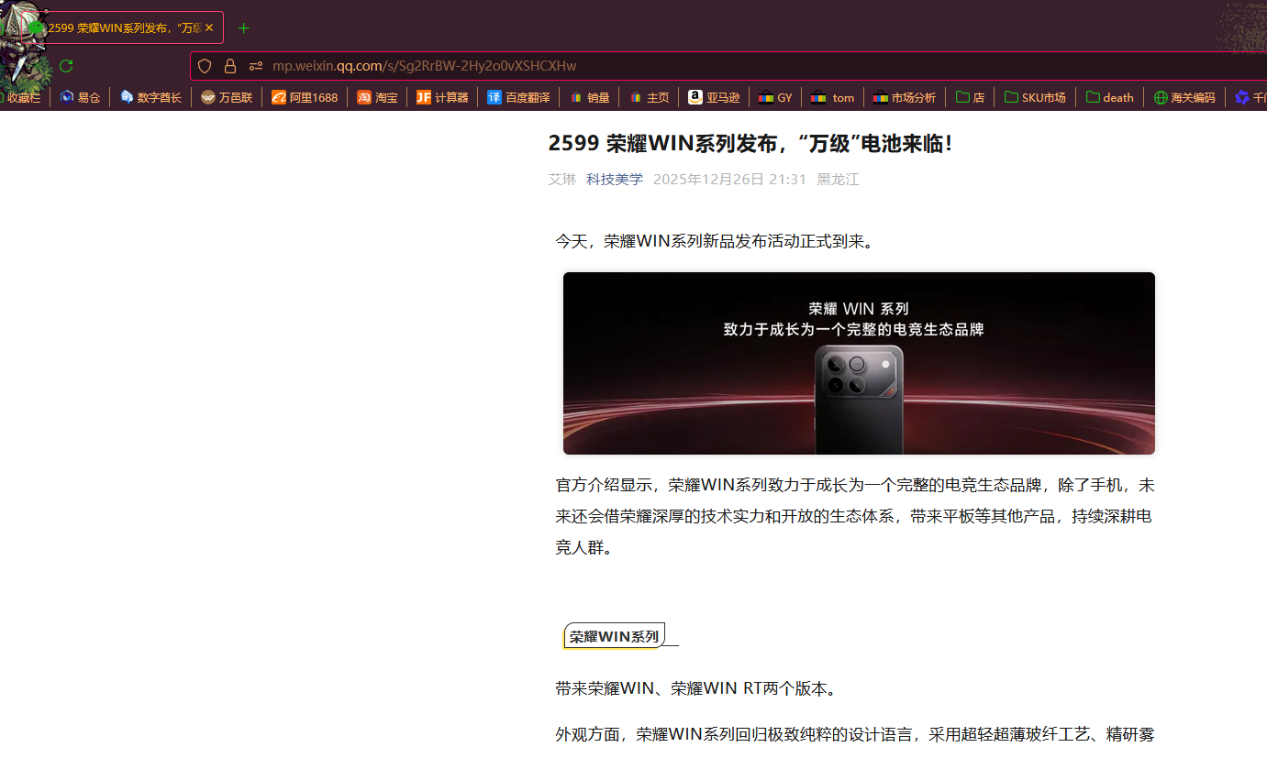Open tracking protection shield icon
Image resolution: width=1267 pixels, height=758 pixels.
205,66
